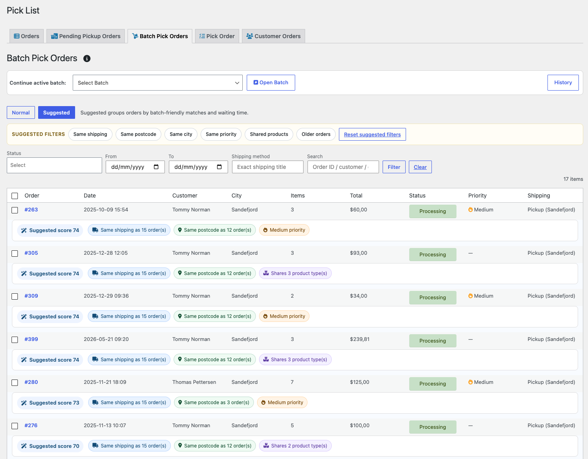Mark the checkbox for order #280
Image resolution: width=588 pixels, height=459 pixels.
point(15,383)
